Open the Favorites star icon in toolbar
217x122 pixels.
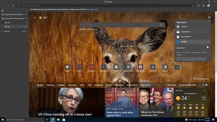[x=198, y=6]
